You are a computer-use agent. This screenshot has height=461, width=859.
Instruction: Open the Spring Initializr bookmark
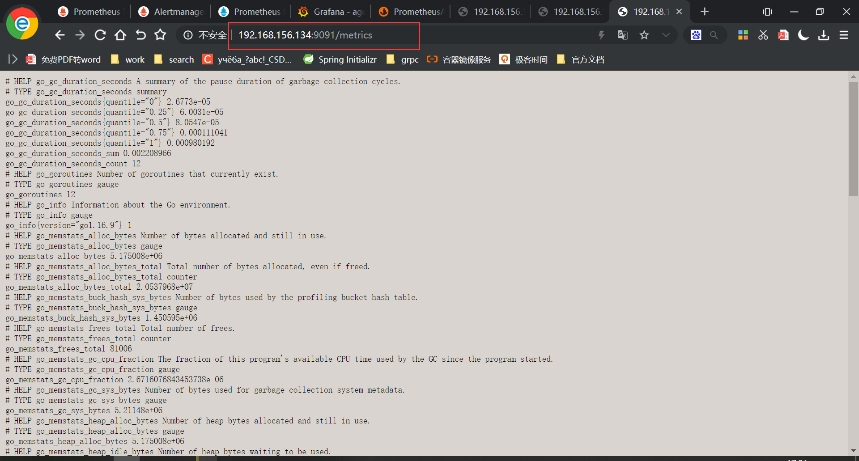[x=340, y=59]
